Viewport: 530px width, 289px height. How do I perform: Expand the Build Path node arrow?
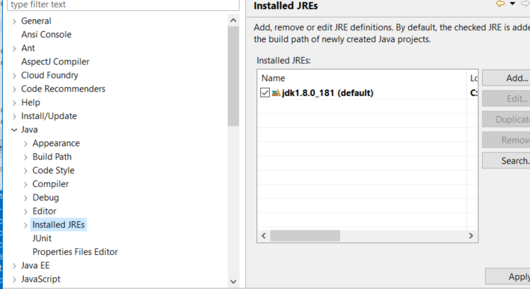coord(25,157)
